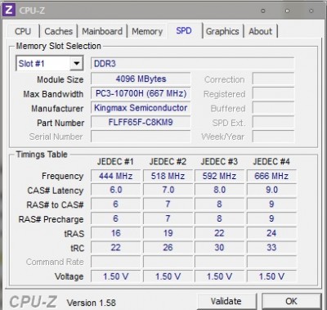Click the empty SPD Ext. field
This screenshot has width=327, height=310.
point(273,123)
